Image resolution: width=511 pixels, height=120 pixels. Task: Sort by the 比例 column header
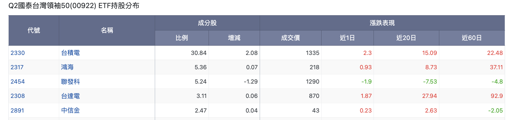[x=182, y=38]
